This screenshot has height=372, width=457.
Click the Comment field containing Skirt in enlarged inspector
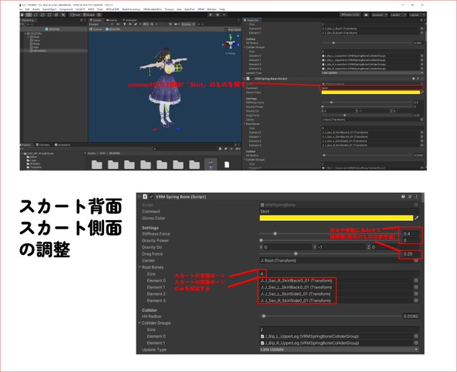tap(339, 211)
